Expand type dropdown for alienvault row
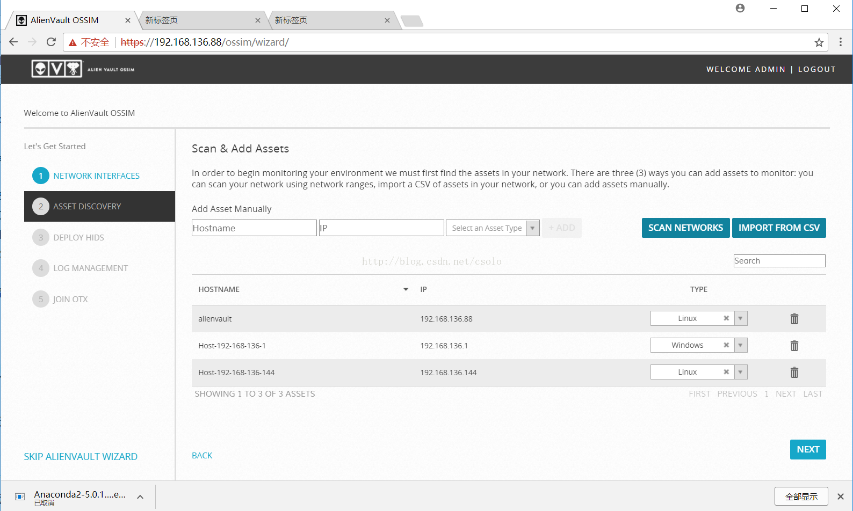The height and width of the screenshot is (511, 853). pyautogui.click(x=740, y=318)
